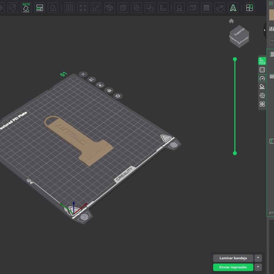Open plate settings gear icon
This screenshot has width=274, height=274.
point(117,96)
